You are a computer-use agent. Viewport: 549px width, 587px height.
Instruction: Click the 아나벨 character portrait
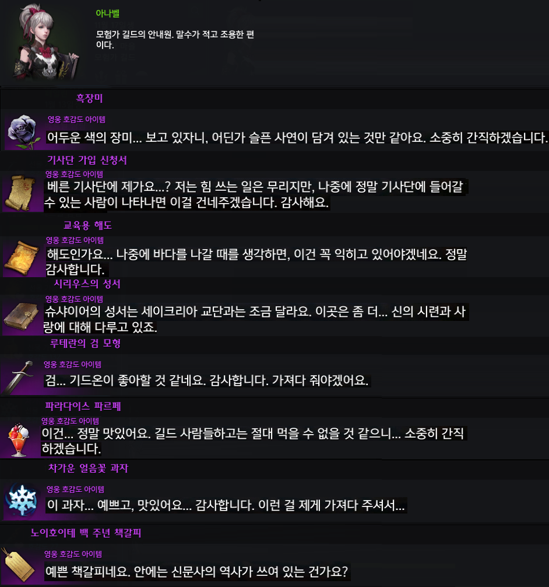click(45, 42)
